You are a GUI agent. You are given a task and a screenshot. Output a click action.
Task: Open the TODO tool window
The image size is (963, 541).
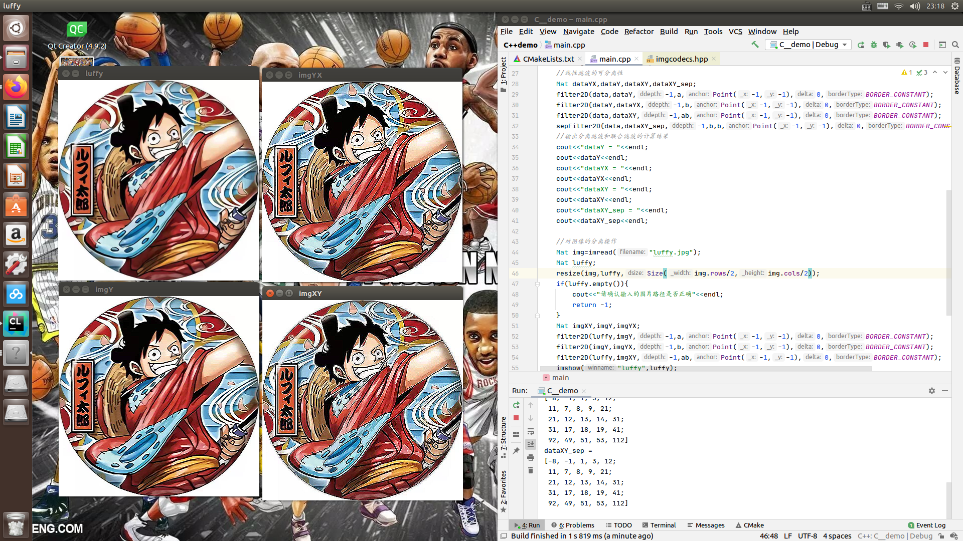coord(619,525)
